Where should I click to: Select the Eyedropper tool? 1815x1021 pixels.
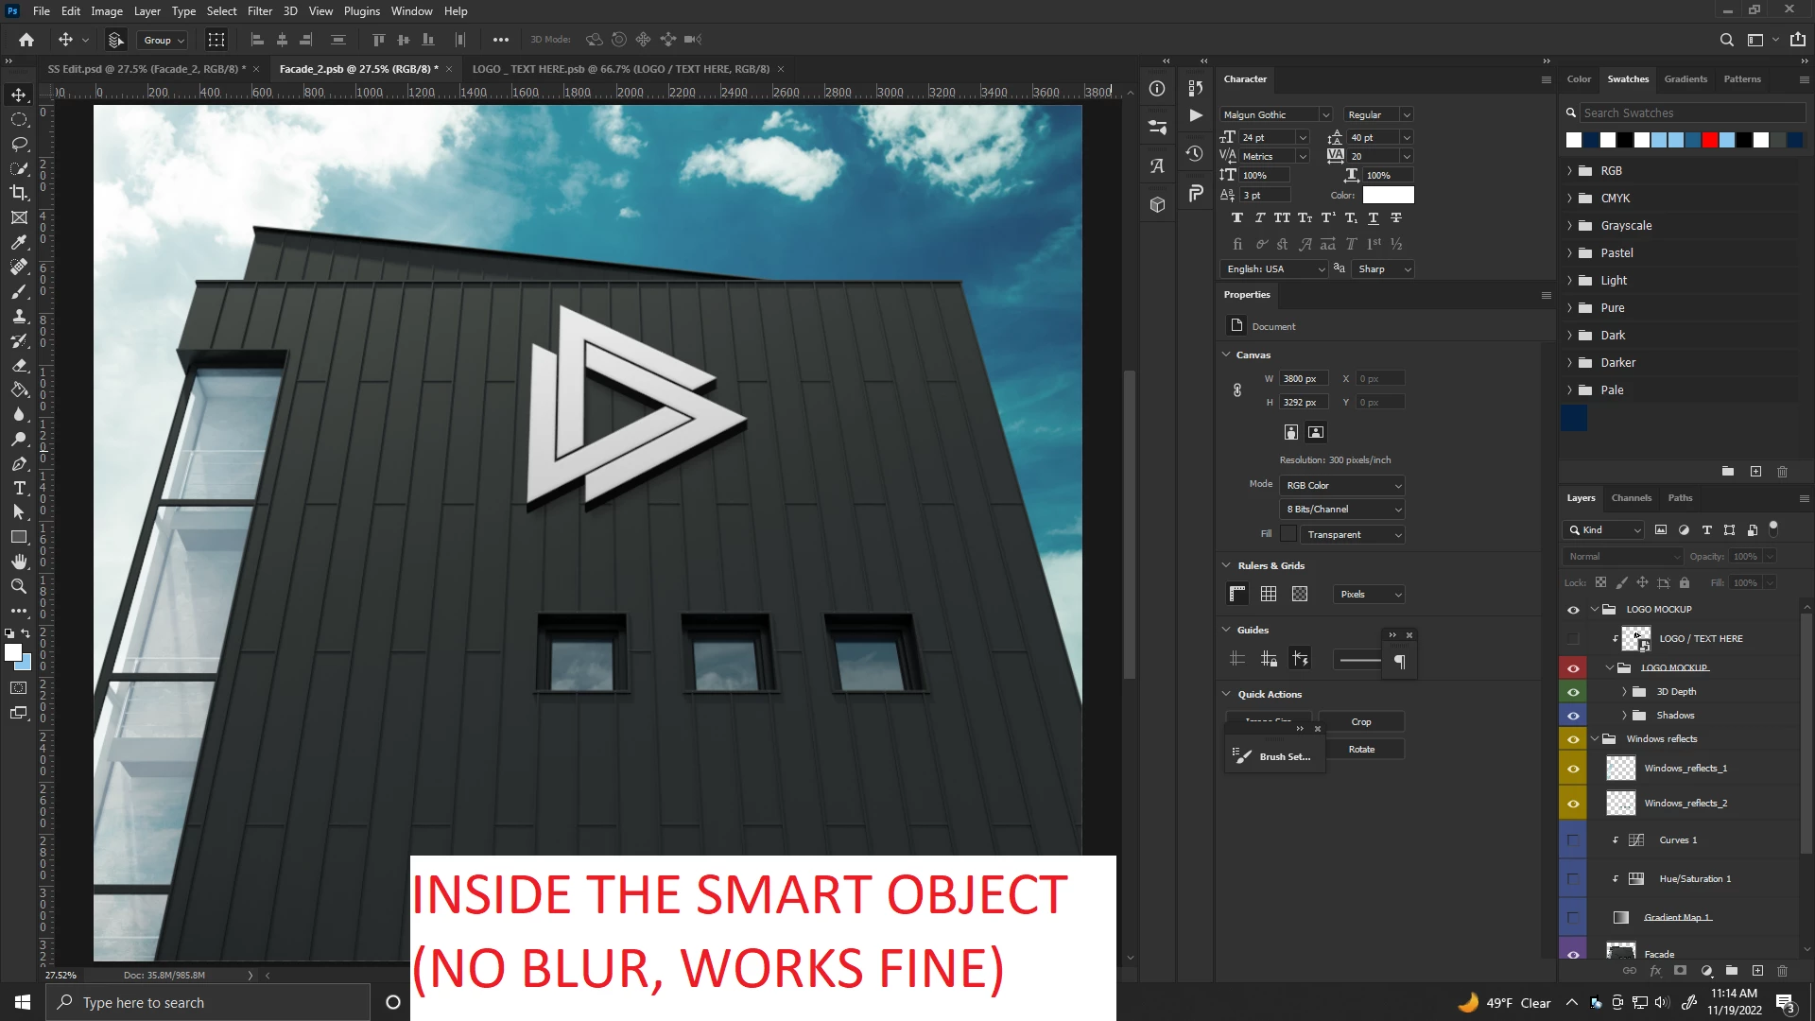19,242
